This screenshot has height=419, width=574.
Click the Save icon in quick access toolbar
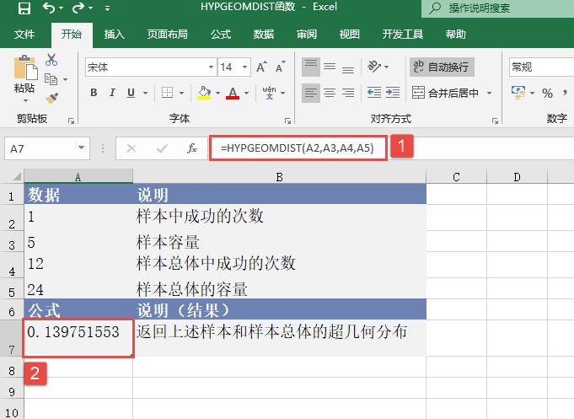click(24, 8)
